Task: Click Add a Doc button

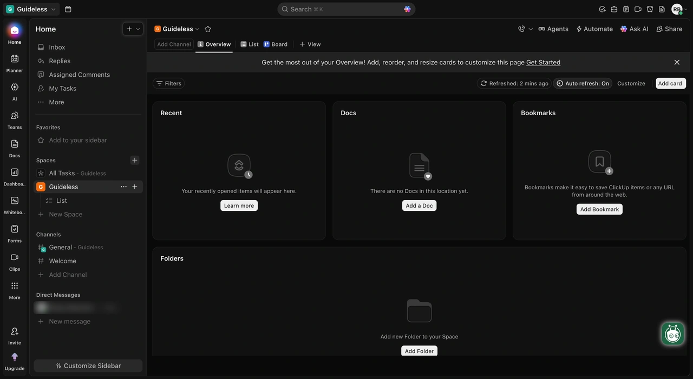Action: coord(419,205)
